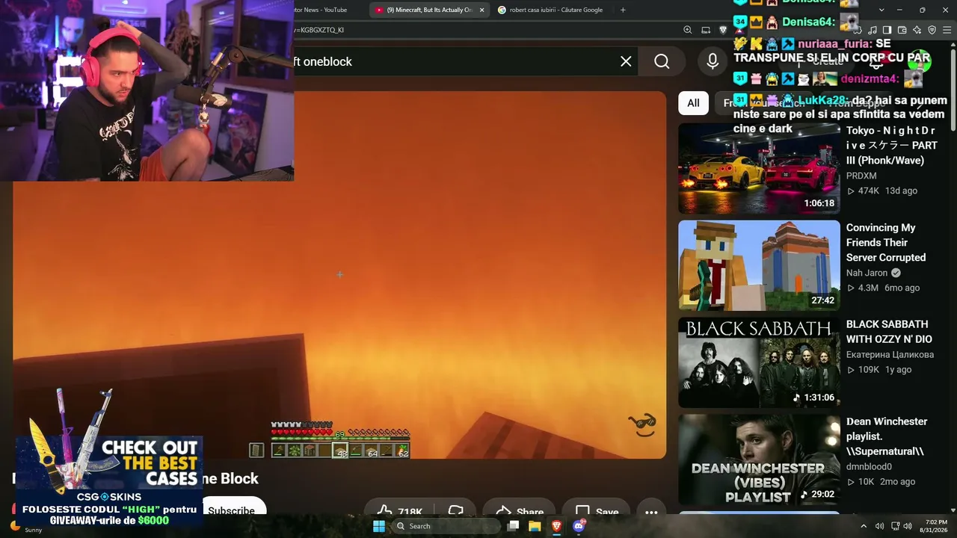This screenshot has width=957, height=538.
Task: Switch to the 'News - YouTube' tab
Action: click(327, 10)
